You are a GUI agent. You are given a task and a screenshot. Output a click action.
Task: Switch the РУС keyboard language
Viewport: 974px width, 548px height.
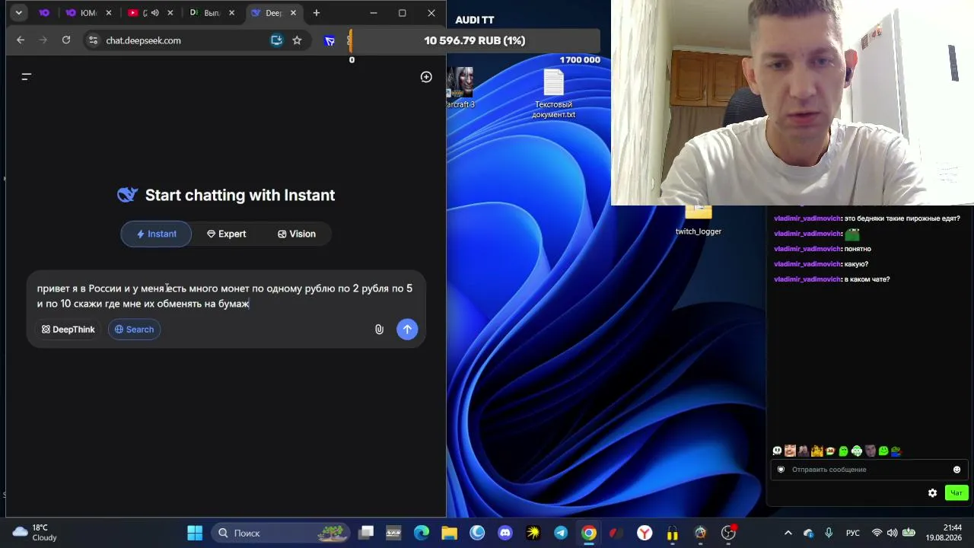pyautogui.click(x=854, y=533)
